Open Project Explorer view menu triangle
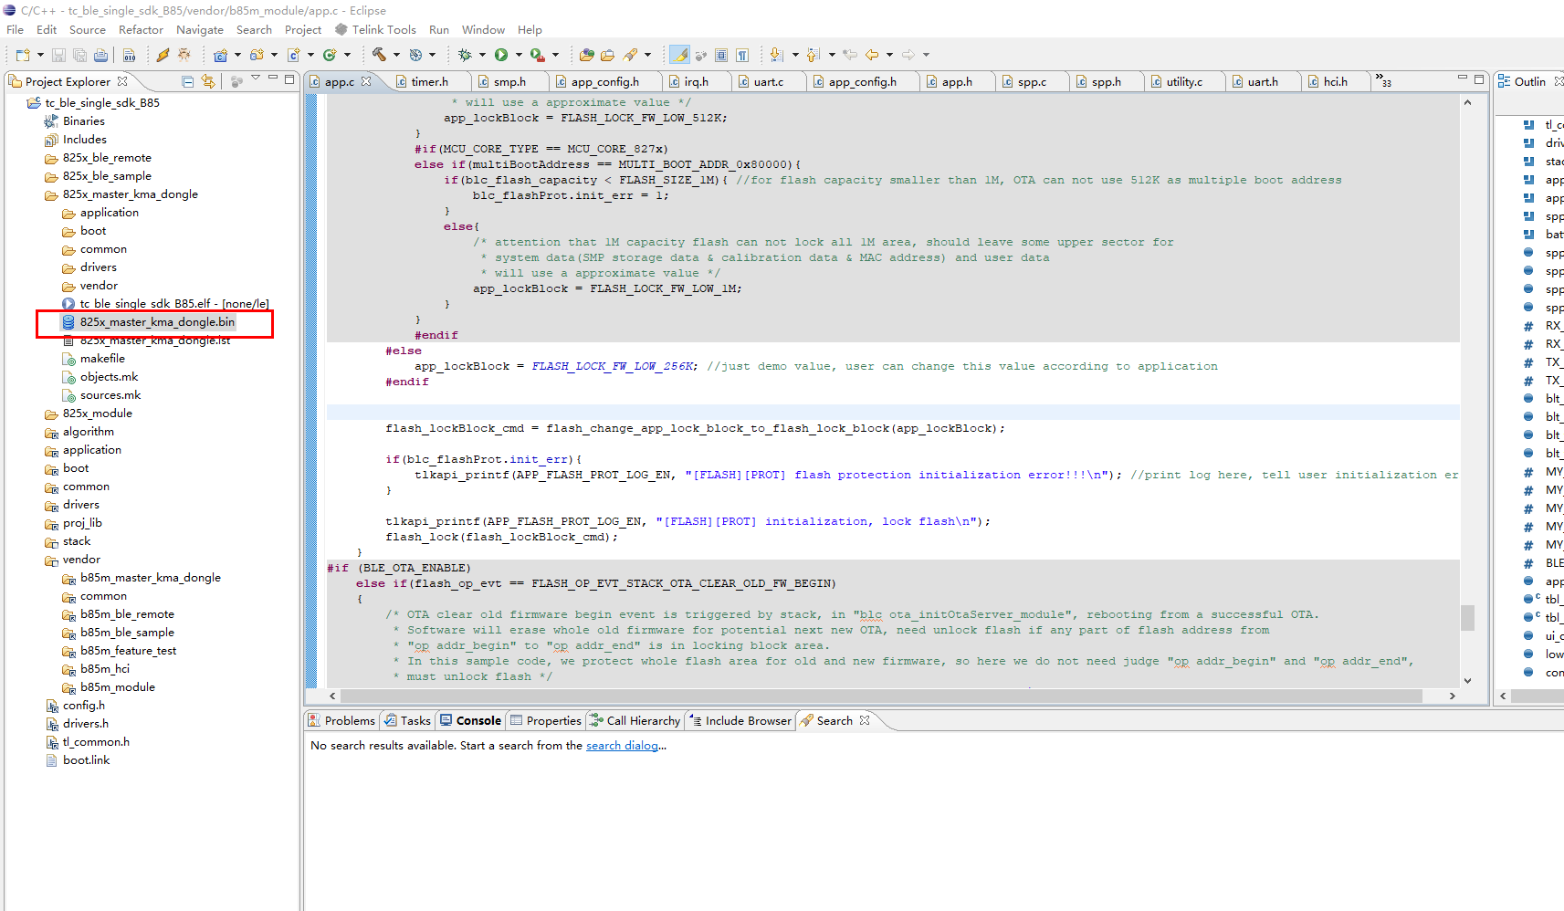1564x911 pixels. pyautogui.click(x=256, y=79)
